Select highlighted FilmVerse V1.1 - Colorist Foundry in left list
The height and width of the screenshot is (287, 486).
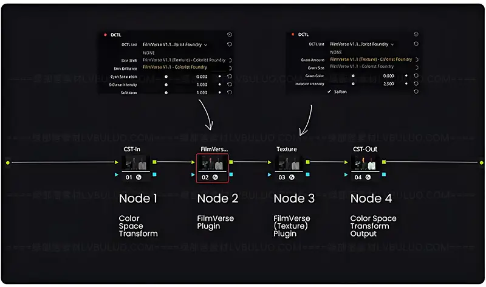pyautogui.click(x=175, y=67)
